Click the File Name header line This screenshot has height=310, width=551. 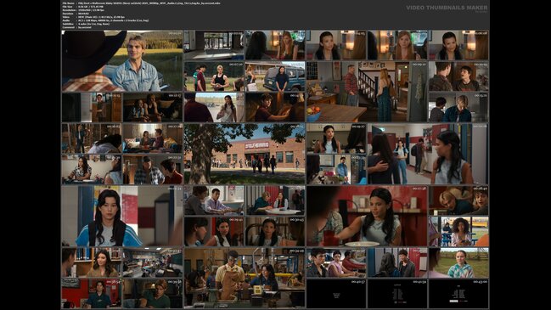[142, 3]
